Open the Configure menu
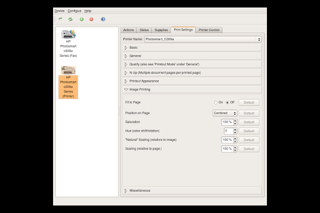 click(75, 11)
